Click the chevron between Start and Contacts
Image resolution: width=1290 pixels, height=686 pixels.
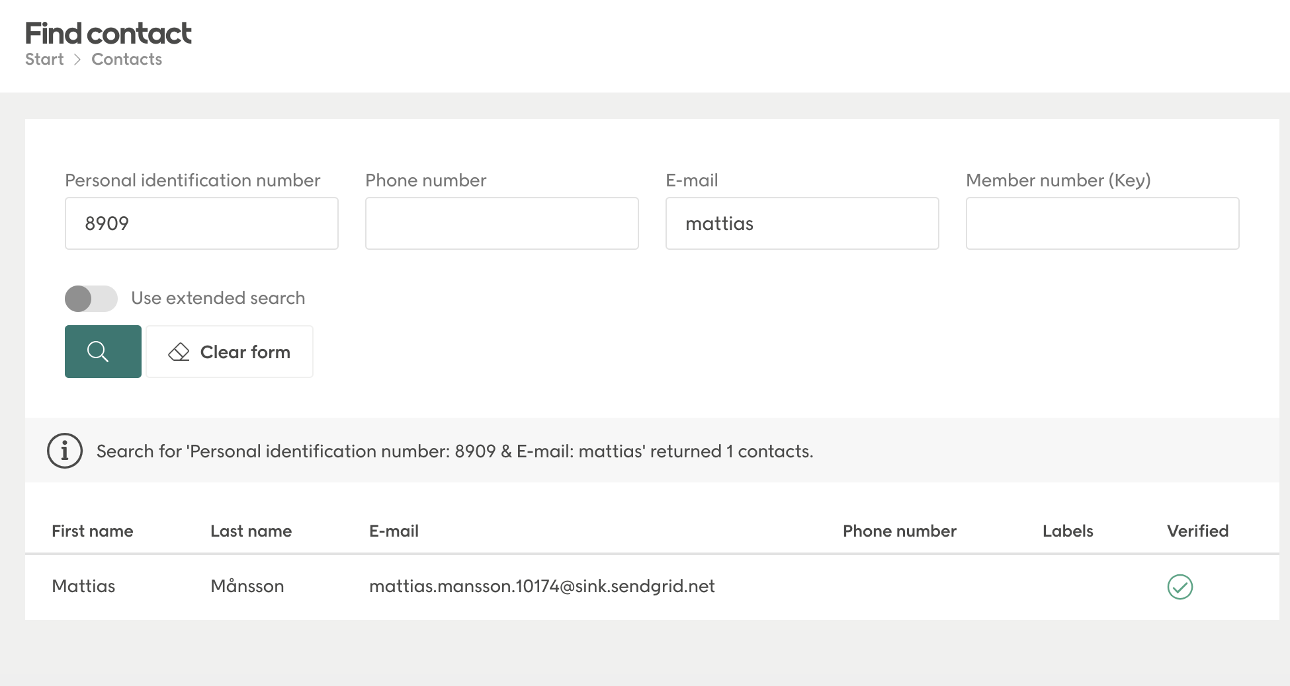pos(77,59)
